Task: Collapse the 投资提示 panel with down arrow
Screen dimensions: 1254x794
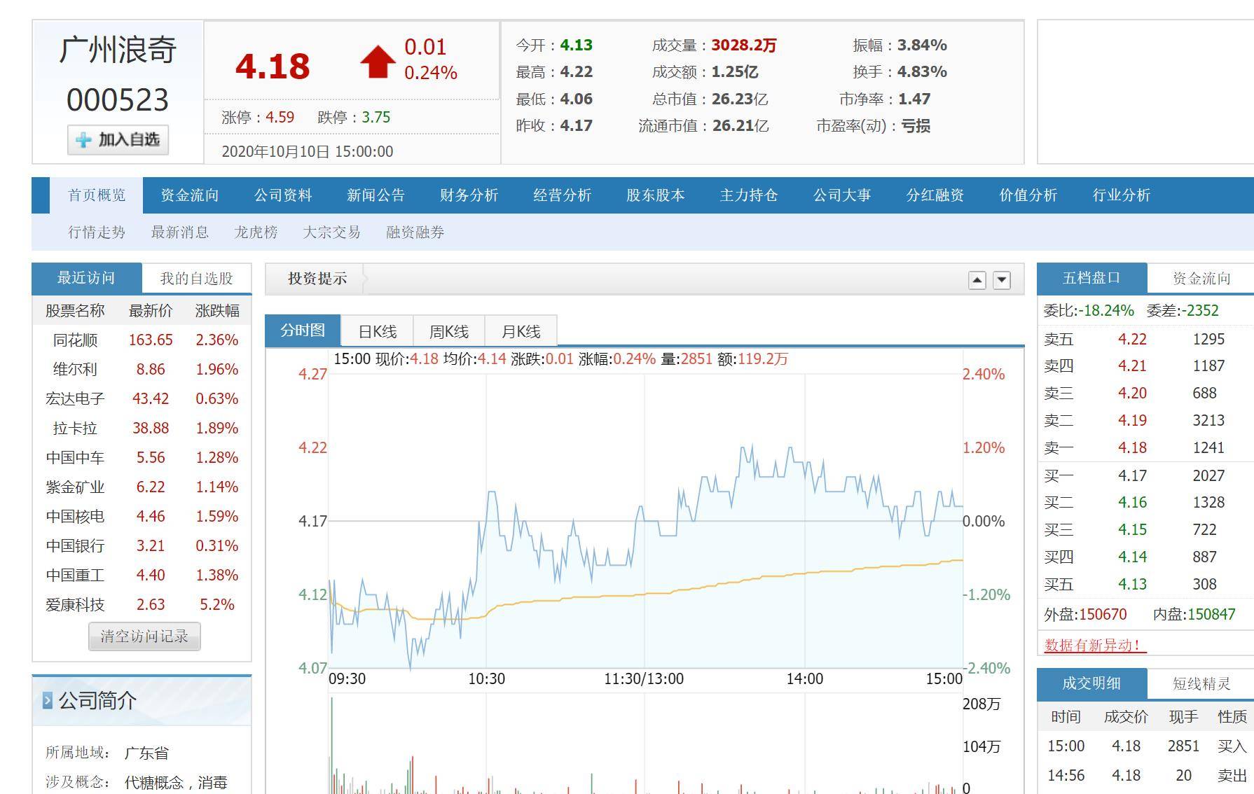Action: (1002, 279)
